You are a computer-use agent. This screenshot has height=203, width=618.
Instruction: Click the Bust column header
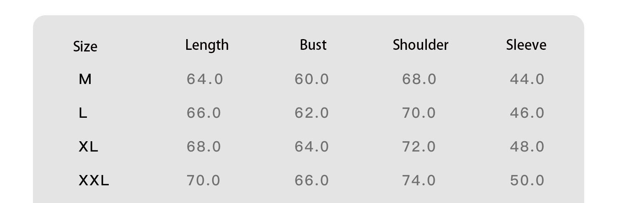point(313,45)
